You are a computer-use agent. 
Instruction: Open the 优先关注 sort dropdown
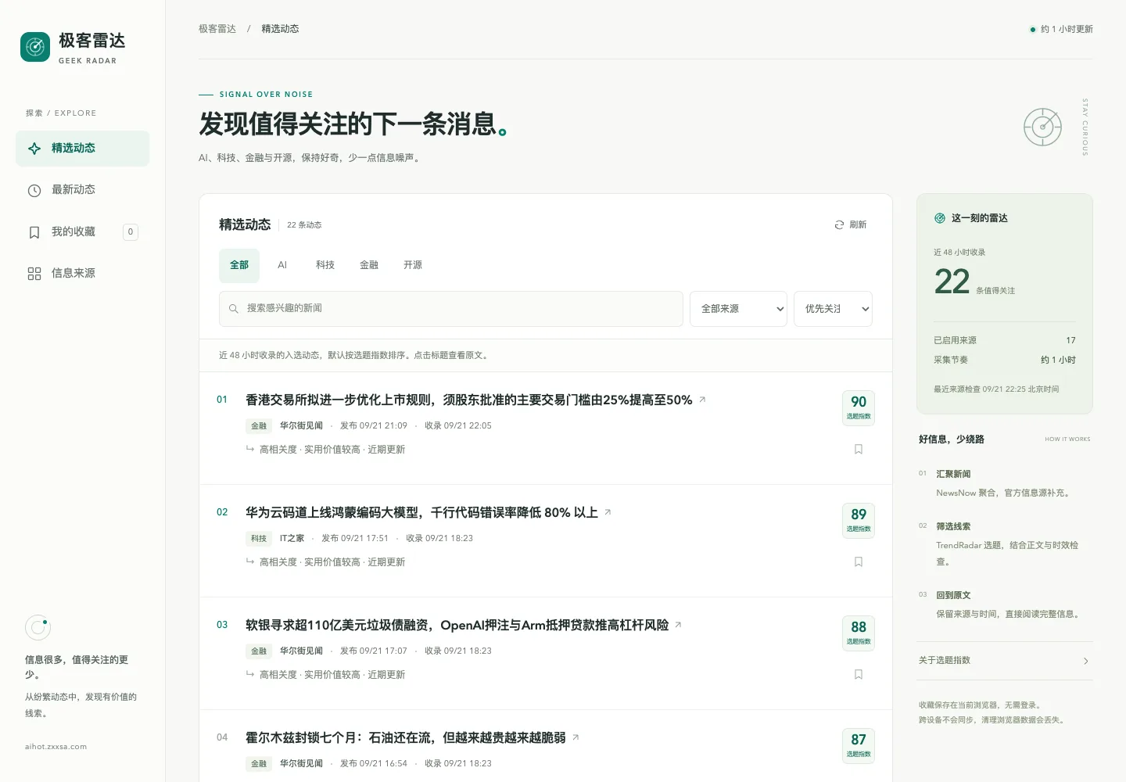point(833,309)
